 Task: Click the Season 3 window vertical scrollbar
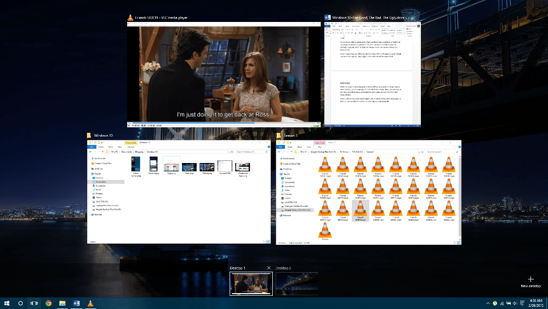tap(459, 196)
